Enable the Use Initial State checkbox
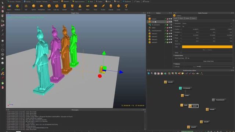Image resolution: width=235 pixels, height=132 pixels. click(x=186, y=58)
